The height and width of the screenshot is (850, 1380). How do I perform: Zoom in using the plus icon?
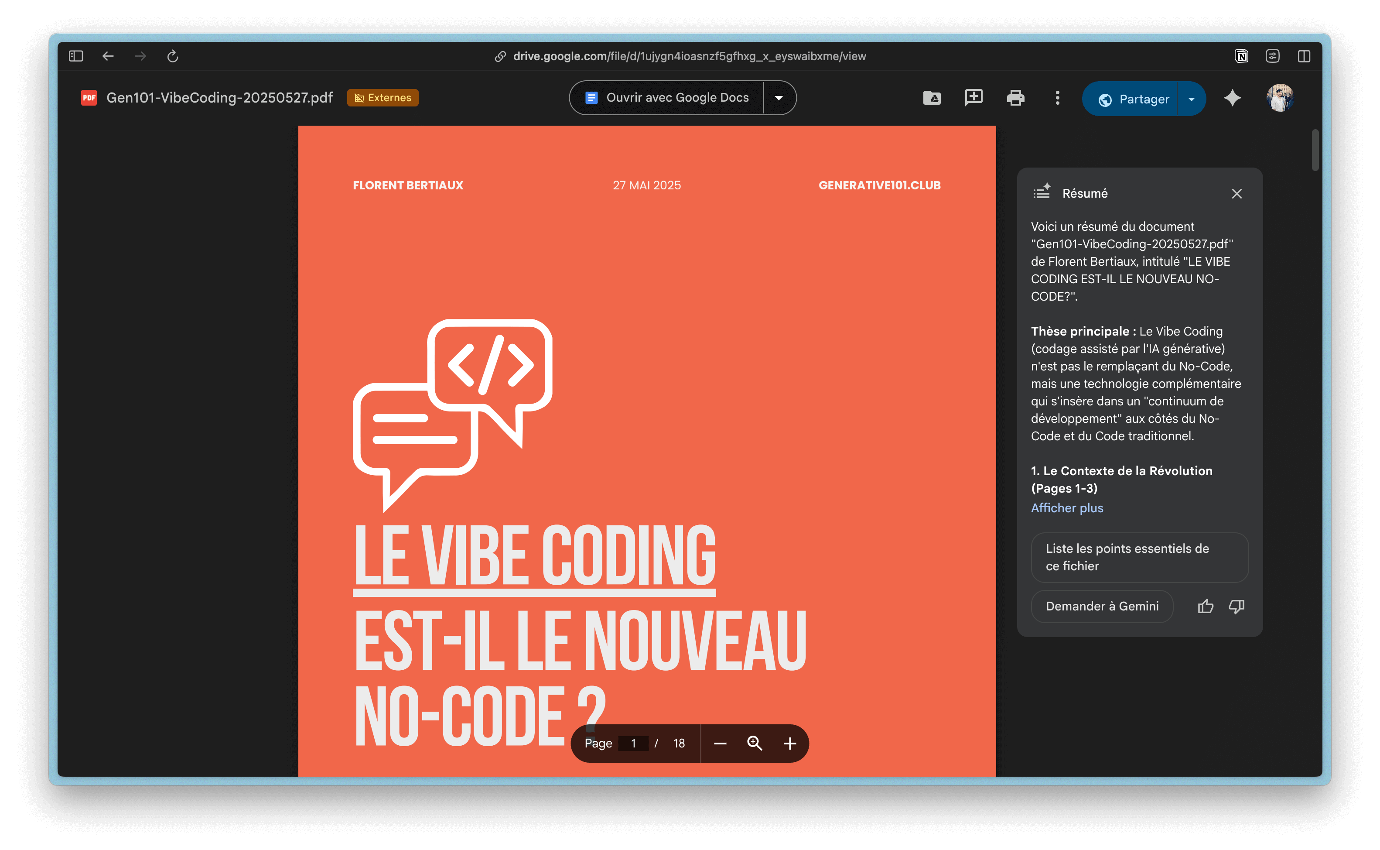[x=789, y=743]
